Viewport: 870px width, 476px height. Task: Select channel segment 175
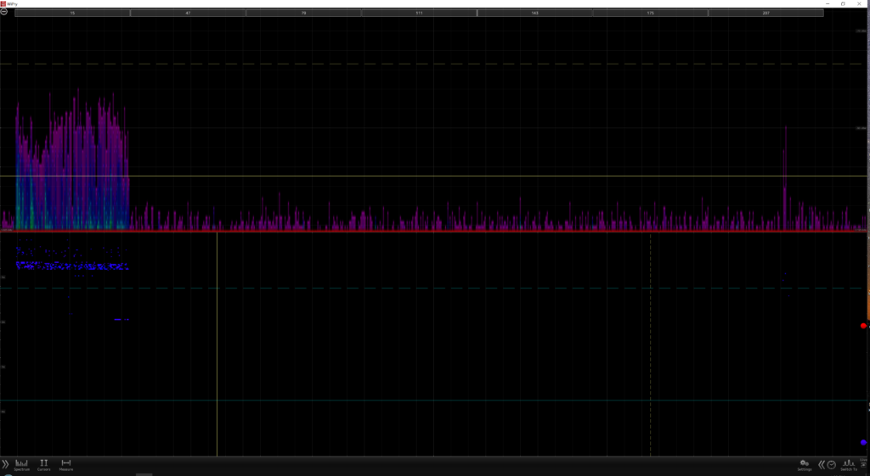click(x=650, y=13)
